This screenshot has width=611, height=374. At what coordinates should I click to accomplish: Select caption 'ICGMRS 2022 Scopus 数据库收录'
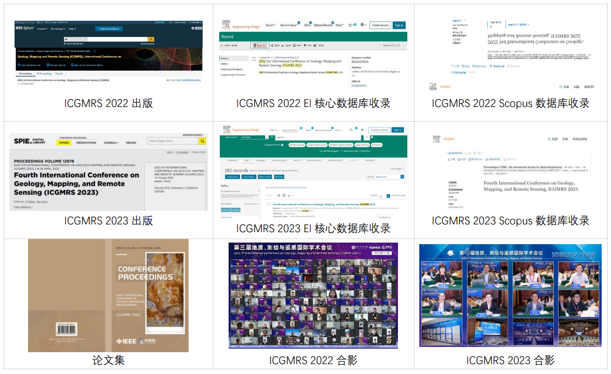pyautogui.click(x=510, y=103)
